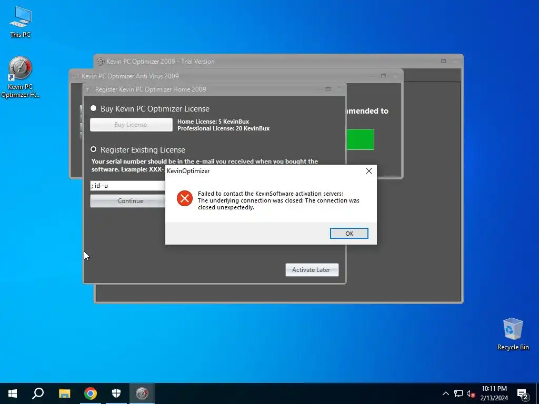This screenshot has height=404, width=539.
Task: Open Google Chrome from the taskbar
Action: point(91,393)
